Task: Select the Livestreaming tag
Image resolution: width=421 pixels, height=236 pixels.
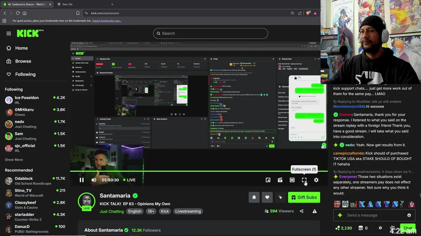Action: pos(188,211)
